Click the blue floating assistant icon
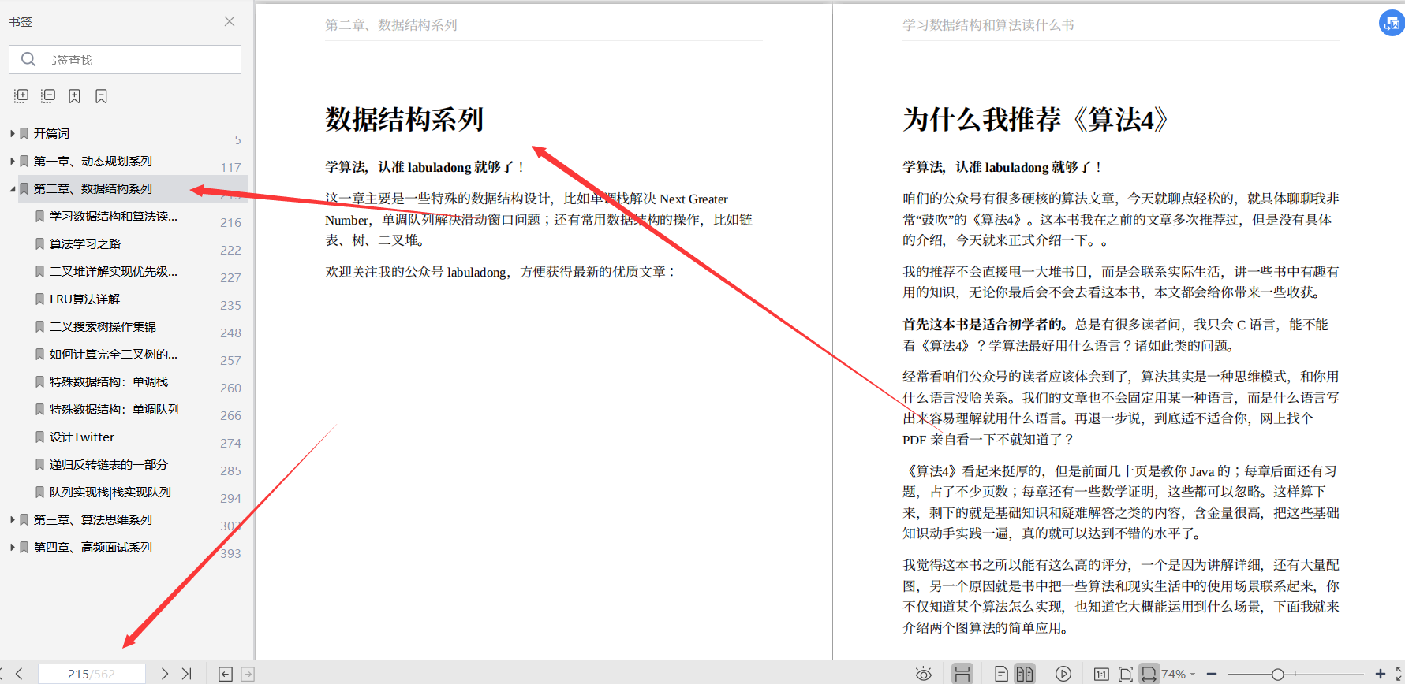 click(x=1392, y=23)
